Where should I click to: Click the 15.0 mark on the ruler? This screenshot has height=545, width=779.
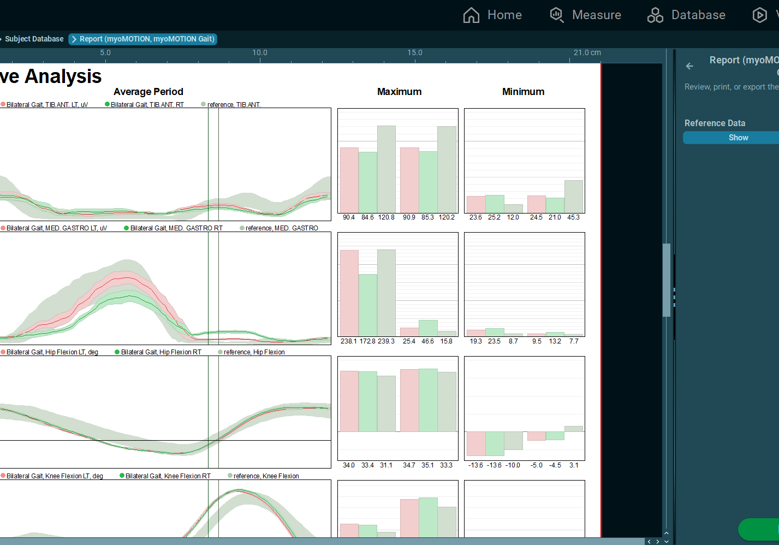point(415,53)
